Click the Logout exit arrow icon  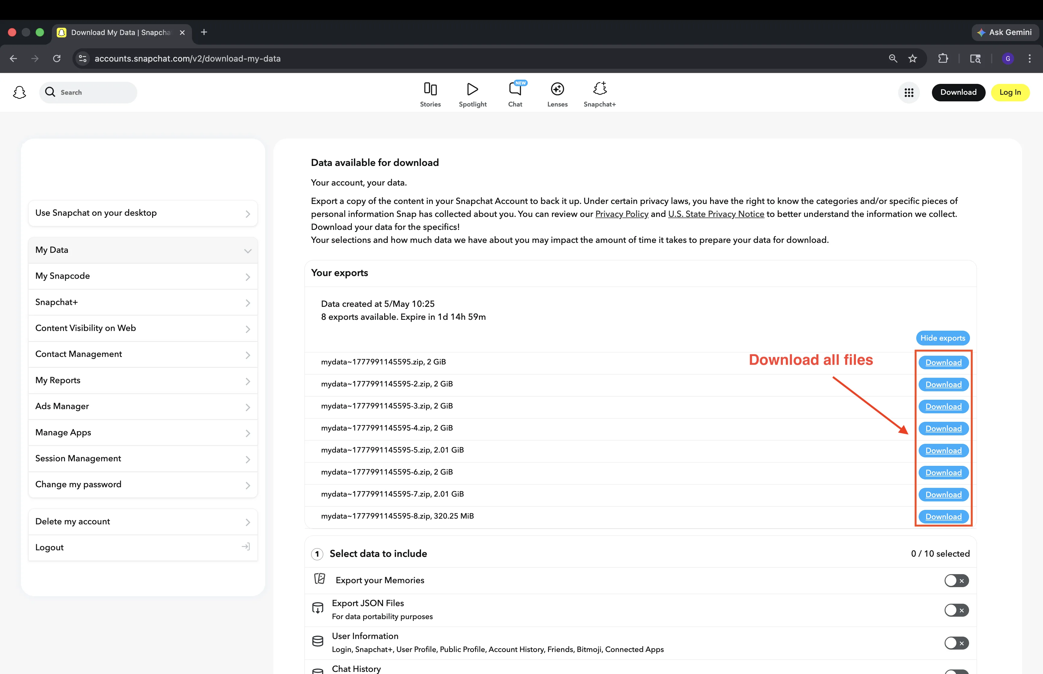click(246, 547)
